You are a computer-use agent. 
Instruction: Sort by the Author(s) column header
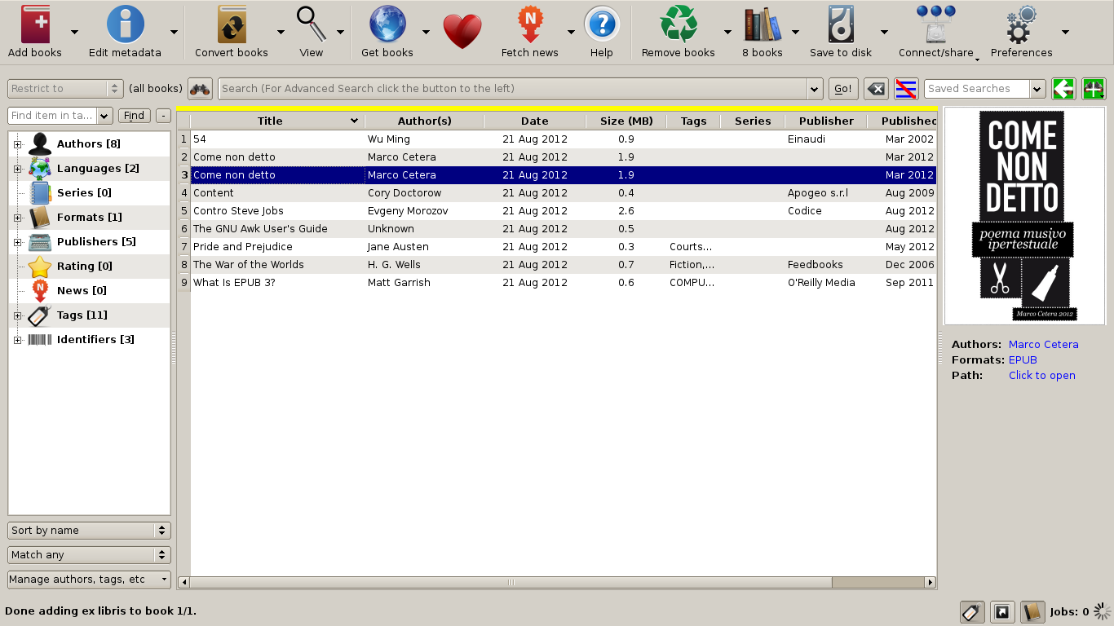tap(424, 121)
